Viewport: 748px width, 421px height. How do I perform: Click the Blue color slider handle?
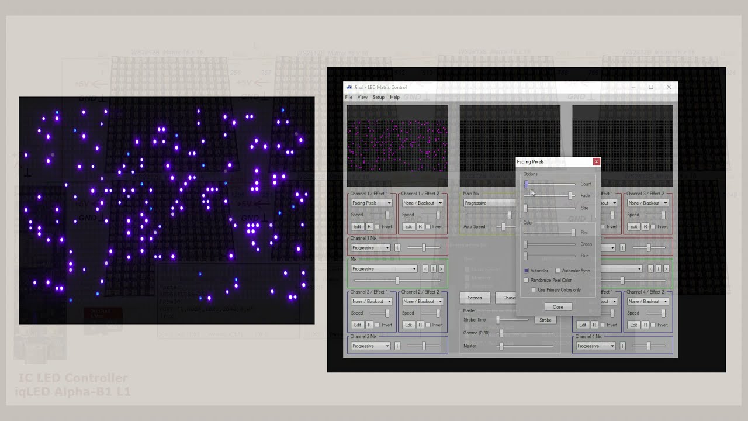point(525,256)
